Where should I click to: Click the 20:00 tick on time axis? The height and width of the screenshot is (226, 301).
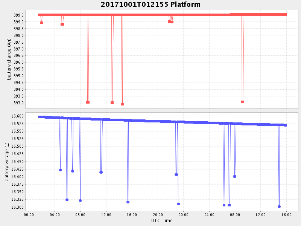tap(158, 215)
